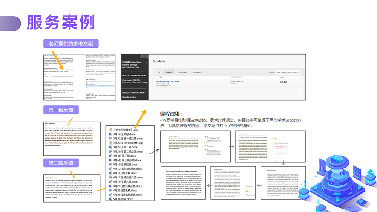Click the docx icon for 4月3日 第三稿.docx
377x212 pixels.
click(110, 156)
